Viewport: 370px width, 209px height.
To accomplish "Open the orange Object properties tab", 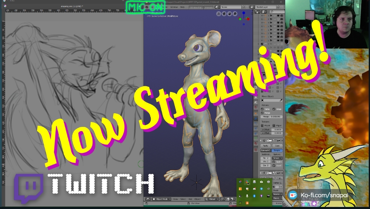I will pos(256,113).
